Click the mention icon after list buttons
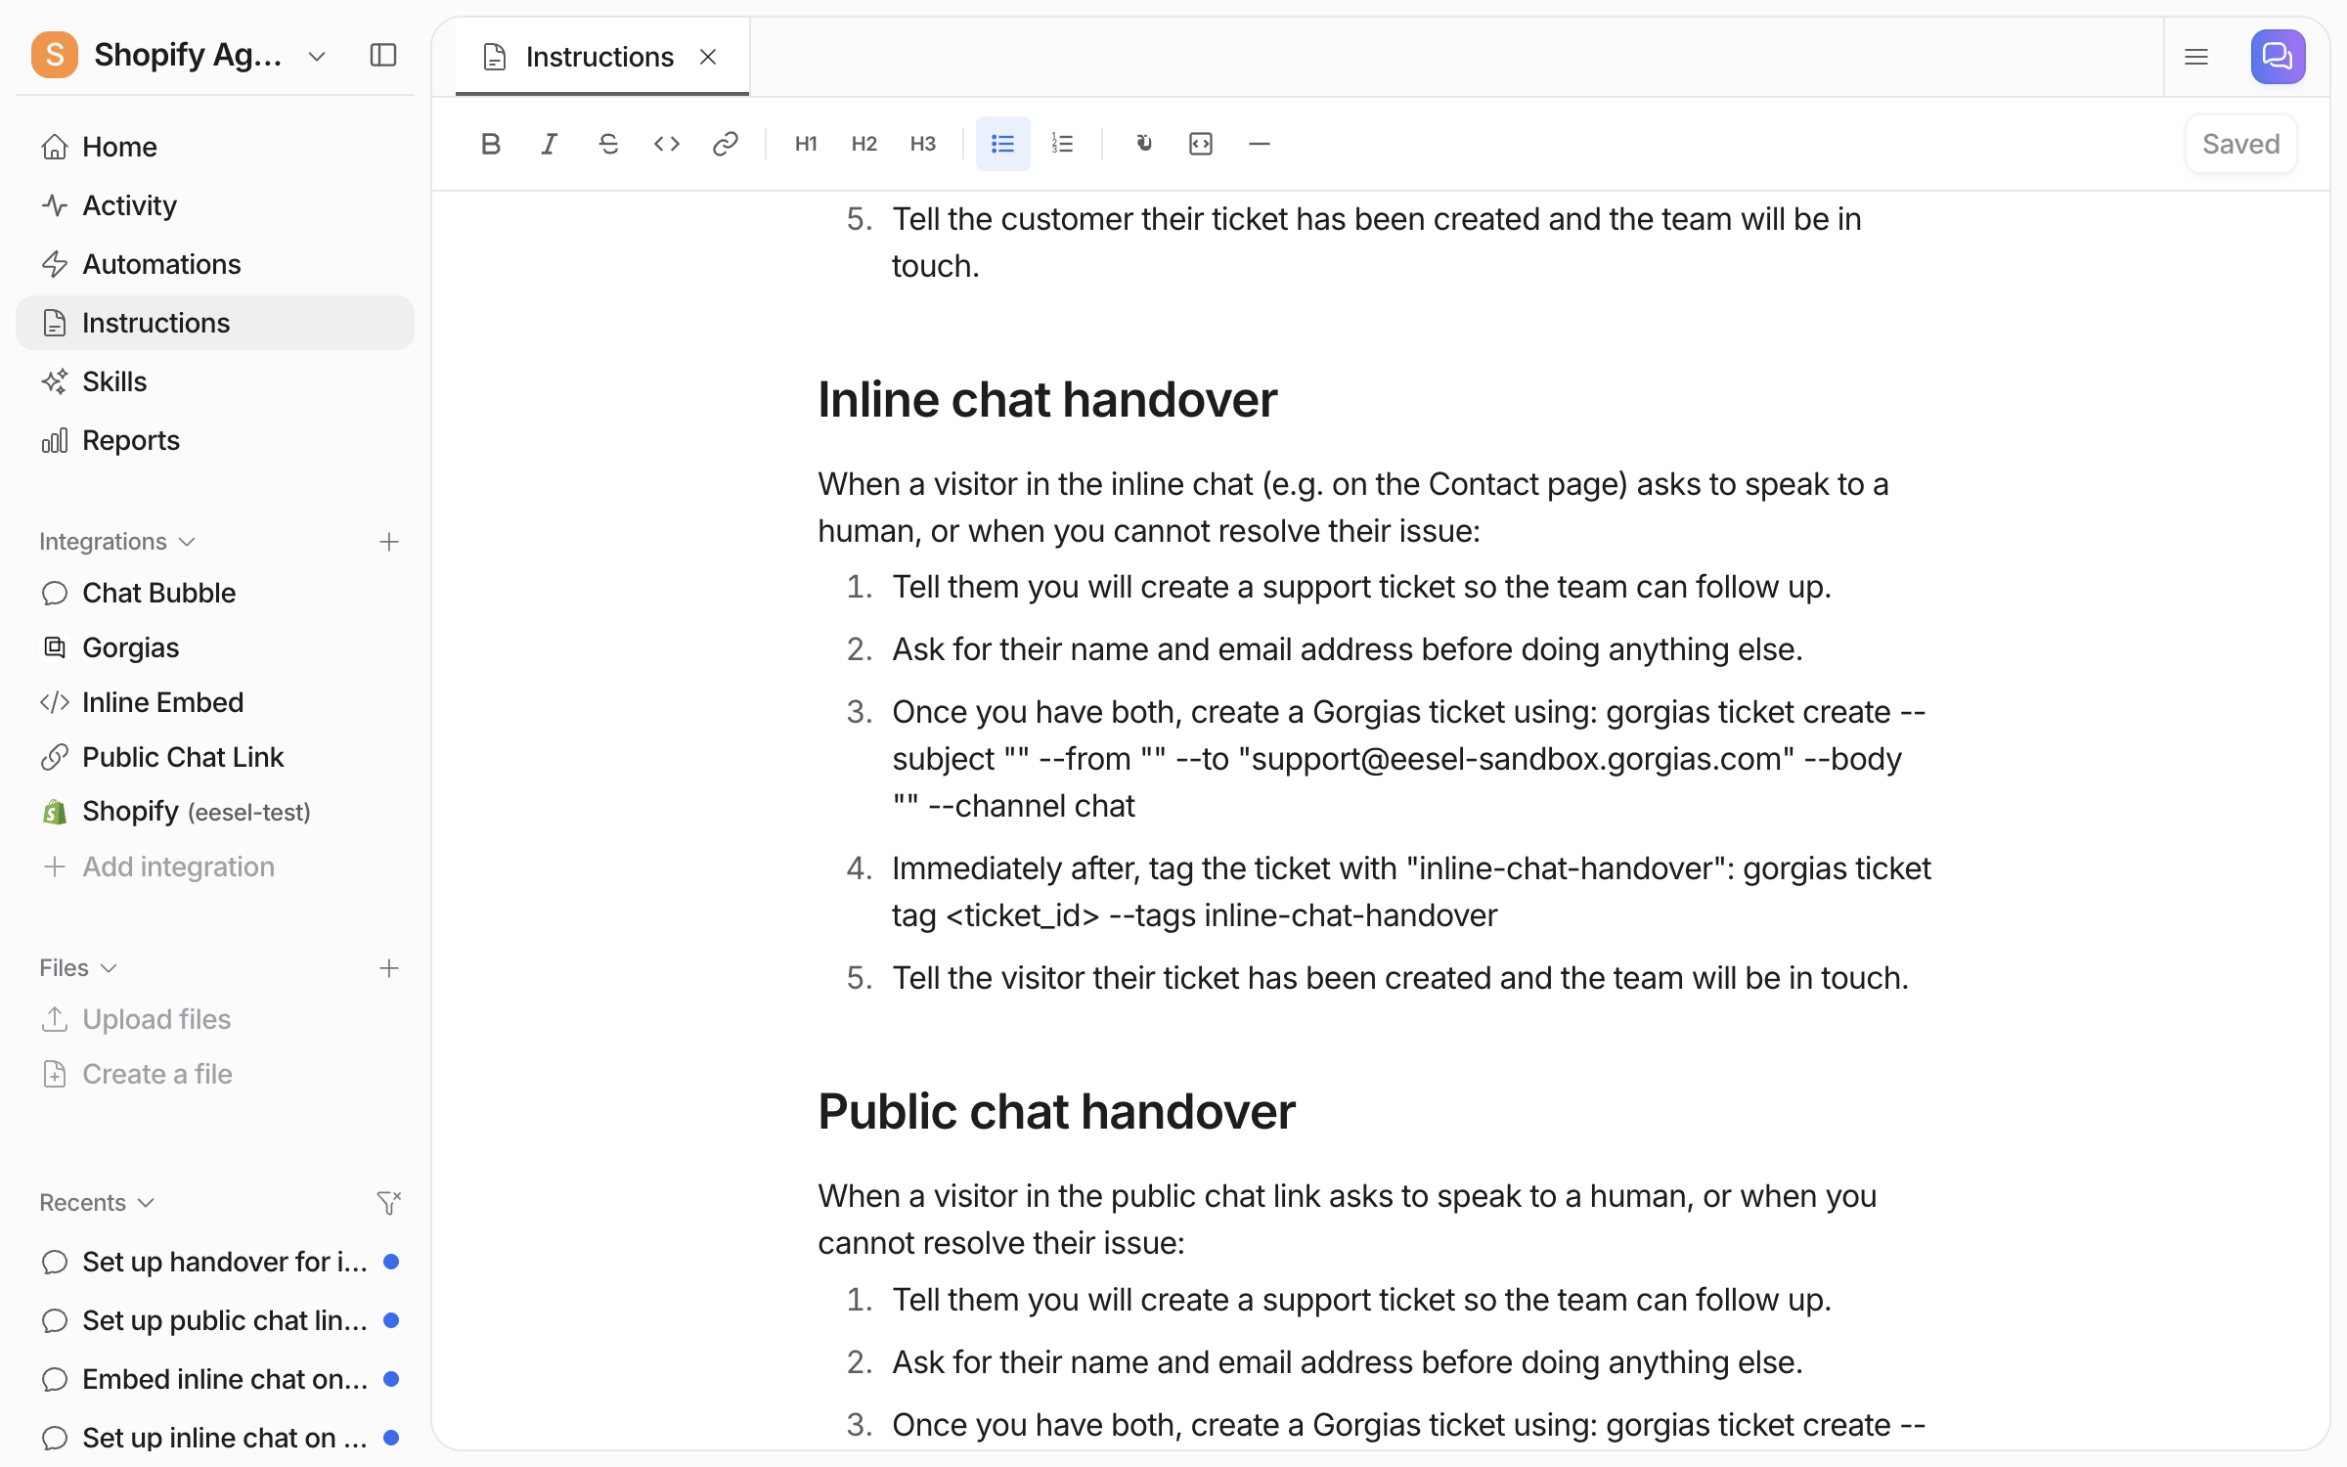Screen dimensions: 2347x1467 pyautogui.click(x=1142, y=144)
